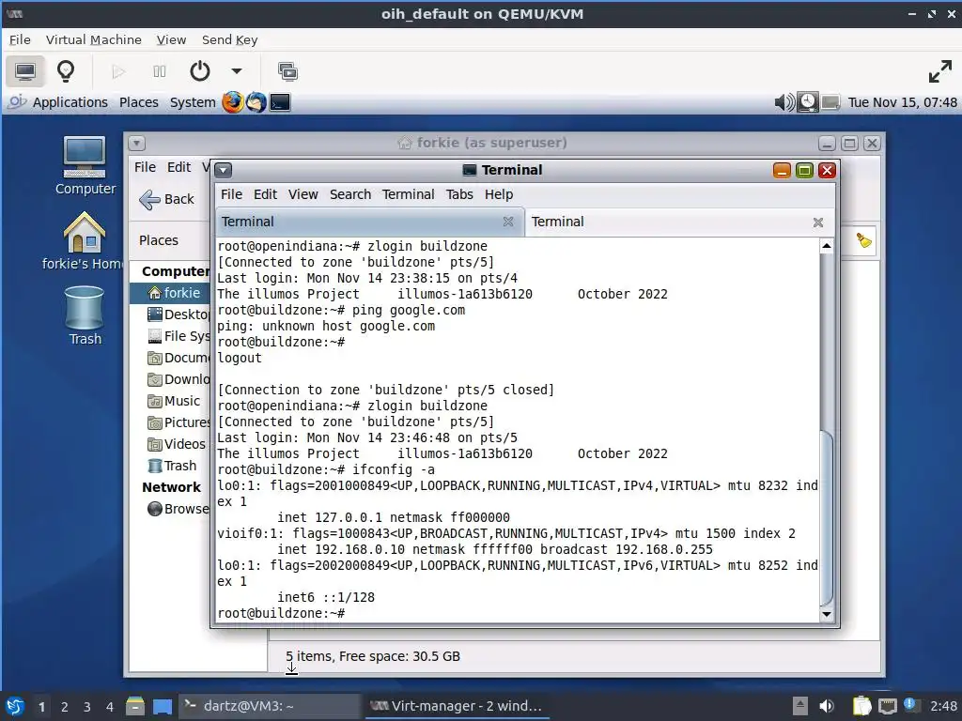Select Desktop in Places sidebar

coord(170,314)
